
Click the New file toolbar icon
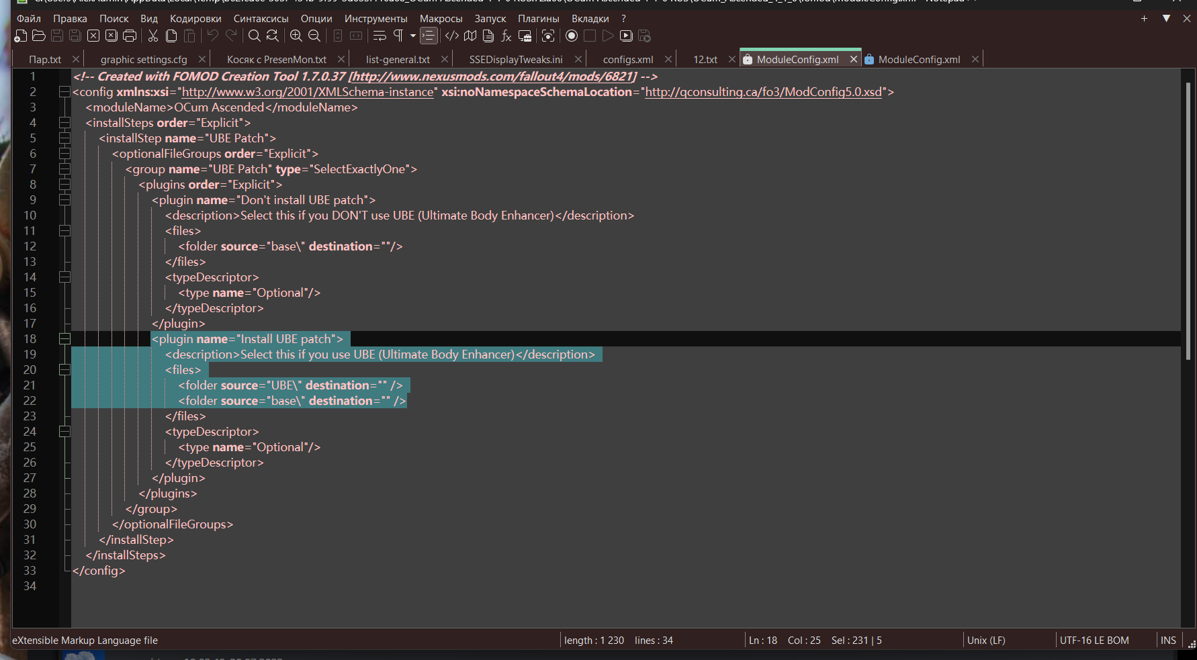click(21, 36)
